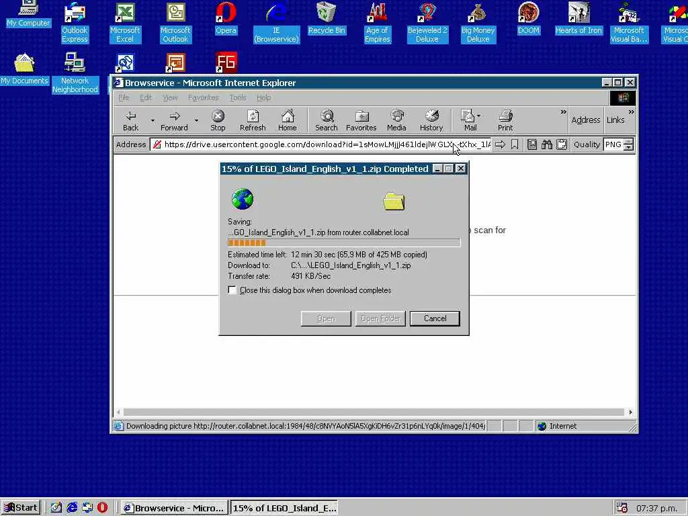688x516 pixels.
Task: Click the insecure lock icon in address bar
Action: coord(157,144)
